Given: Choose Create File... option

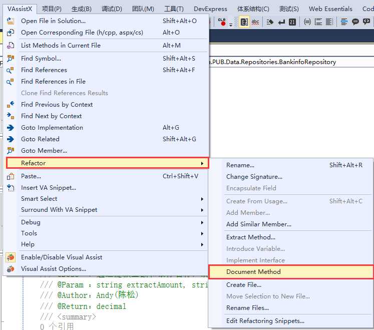Looking at the screenshot, I should (x=291, y=285).
